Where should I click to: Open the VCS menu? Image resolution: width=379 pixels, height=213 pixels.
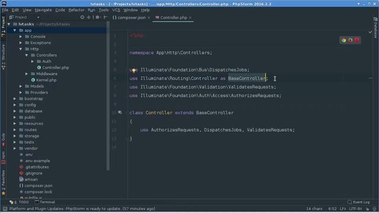click(116, 10)
